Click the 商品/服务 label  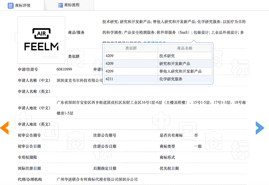pyautogui.click(x=76, y=33)
